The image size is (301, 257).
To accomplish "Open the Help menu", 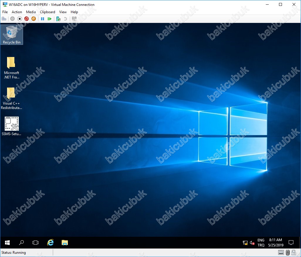I will [74, 12].
